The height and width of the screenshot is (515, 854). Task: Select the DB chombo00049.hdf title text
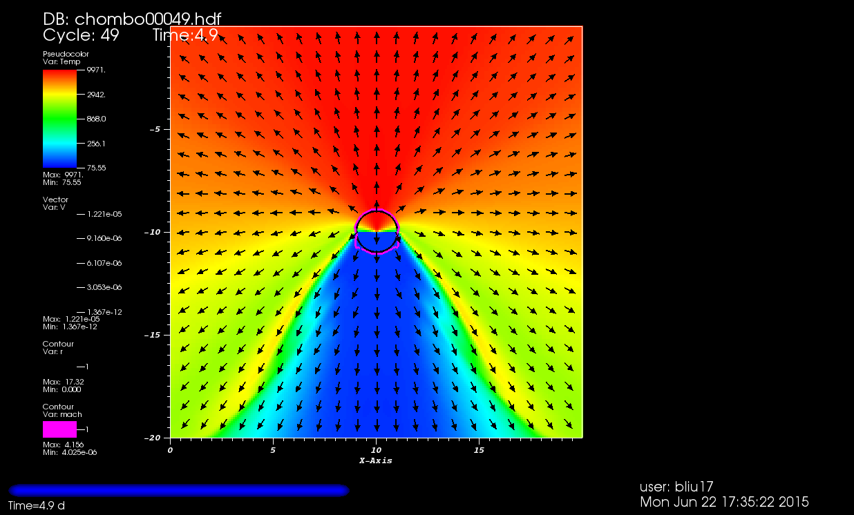[132, 19]
